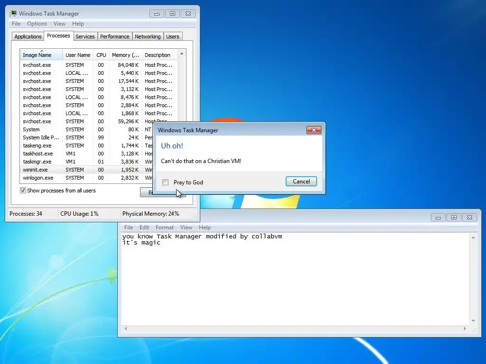Open Notepad Format menu
The image size is (486, 364).
tap(165, 227)
